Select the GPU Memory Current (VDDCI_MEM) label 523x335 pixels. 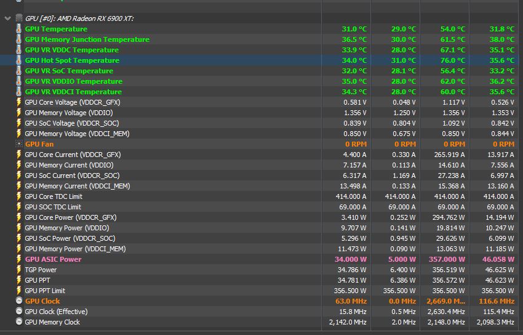point(78,186)
